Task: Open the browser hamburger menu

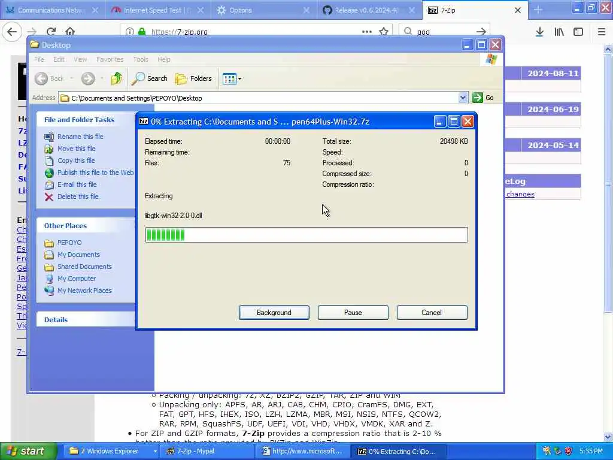Action: click(602, 32)
